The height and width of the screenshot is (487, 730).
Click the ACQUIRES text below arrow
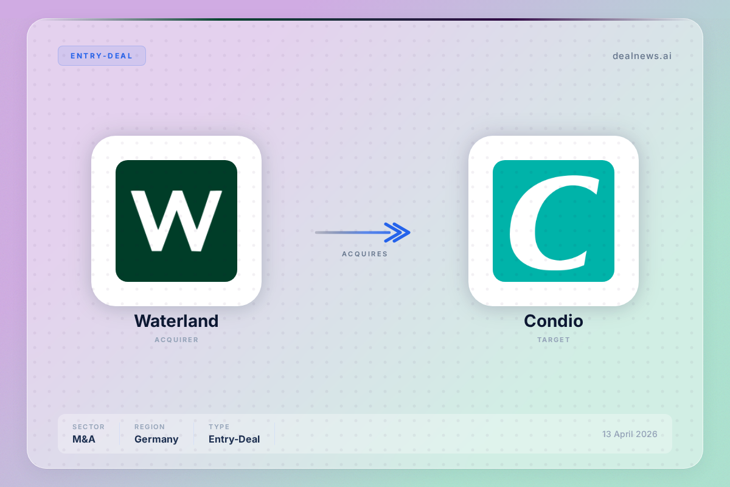coord(364,254)
